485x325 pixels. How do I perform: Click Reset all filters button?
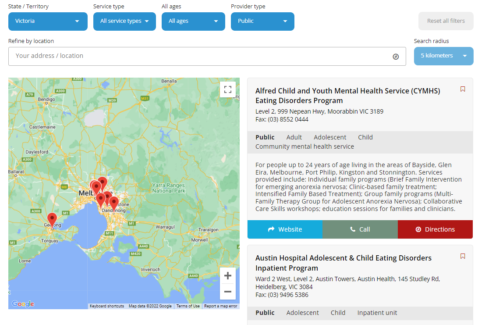pos(446,21)
